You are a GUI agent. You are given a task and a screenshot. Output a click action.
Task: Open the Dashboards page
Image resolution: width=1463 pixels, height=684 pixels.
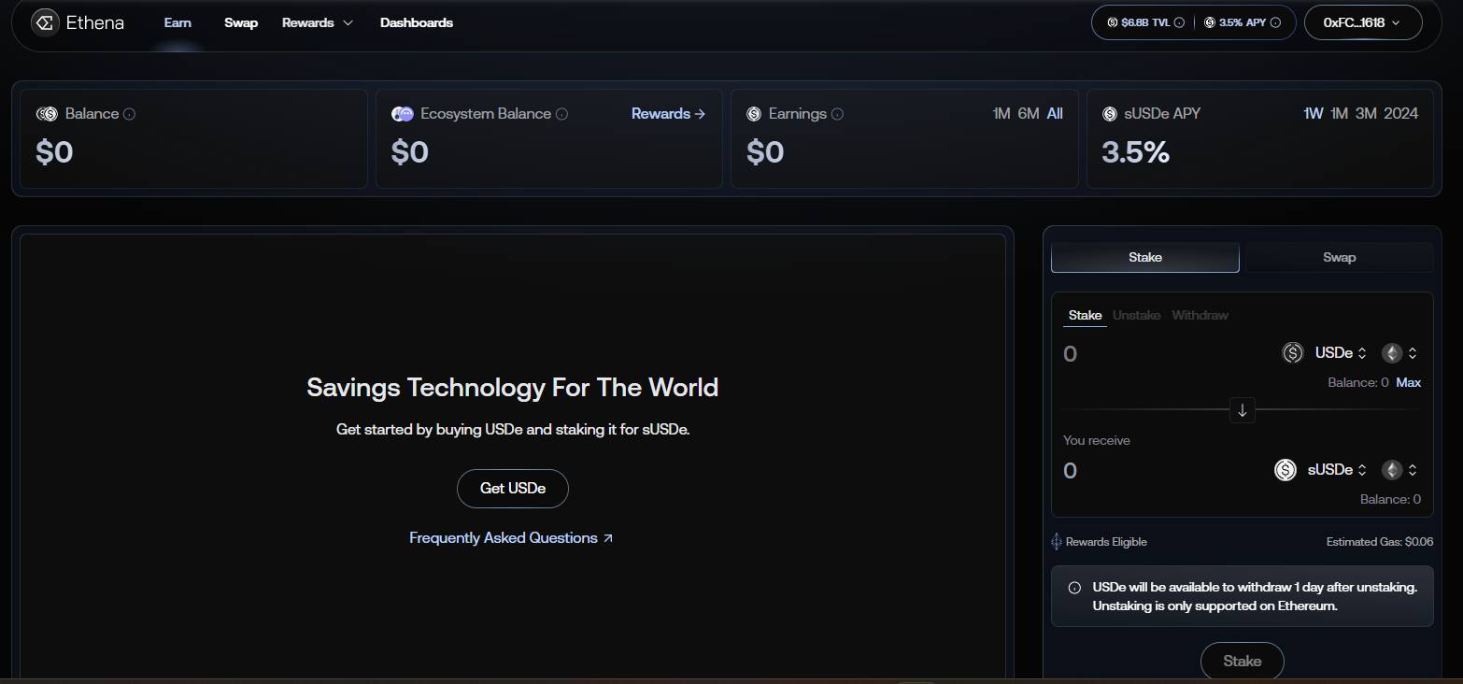(x=416, y=22)
